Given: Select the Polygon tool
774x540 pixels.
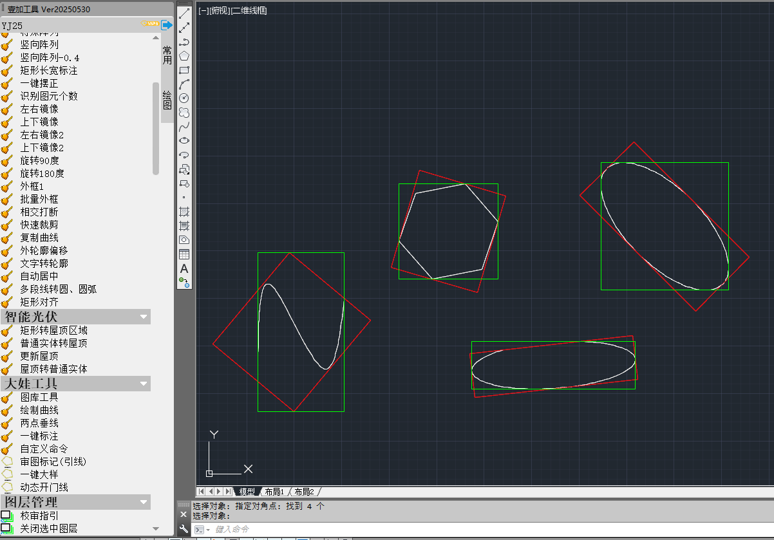Looking at the screenshot, I should coord(184,55).
